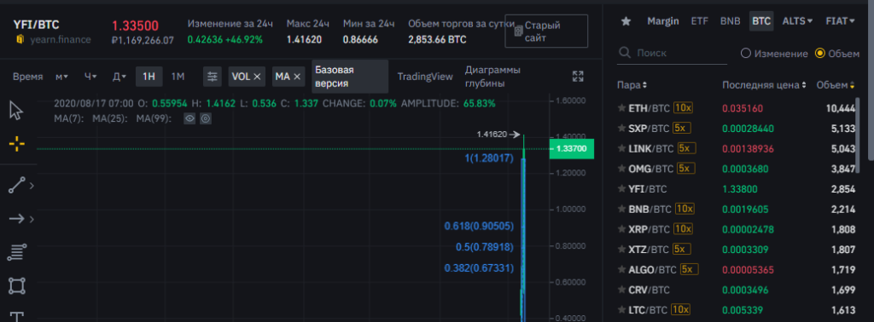This screenshot has height=322, width=874.
Task: Toggle MA lines visibility eye icon
Action: tap(189, 118)
